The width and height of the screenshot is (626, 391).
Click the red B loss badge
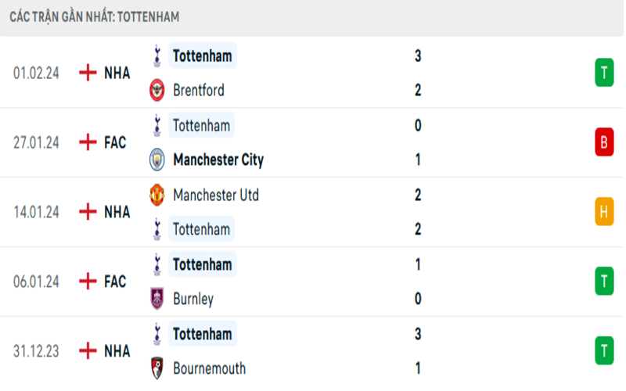pyautogui.click(x=603, y=142)
